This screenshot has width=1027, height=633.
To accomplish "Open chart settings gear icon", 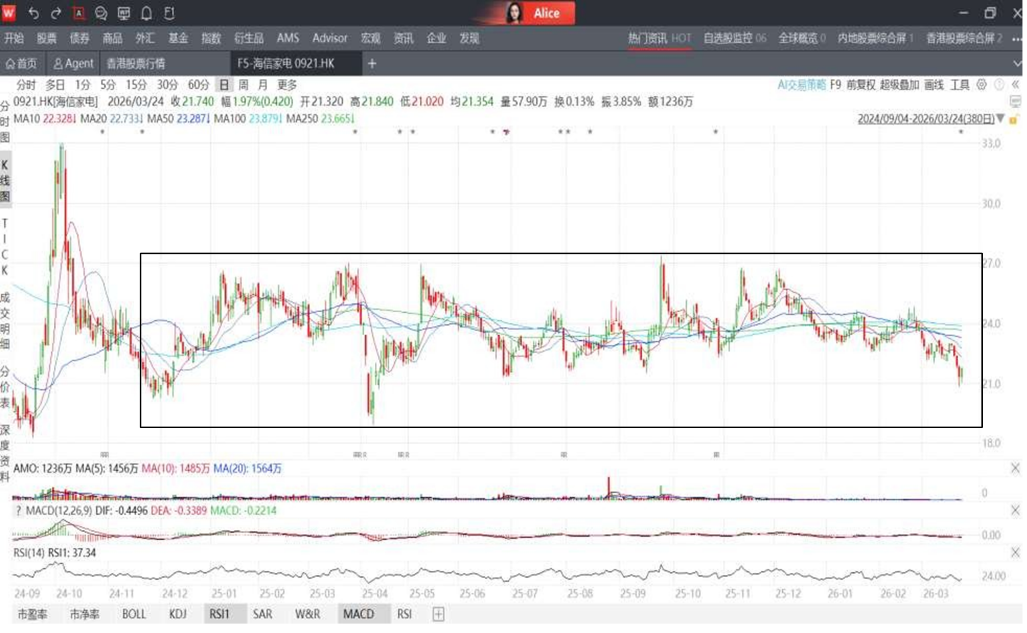I will [981, 85].
